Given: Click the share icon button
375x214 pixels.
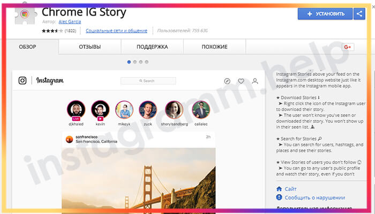Looking at the screenshot, I should point(359,14).
